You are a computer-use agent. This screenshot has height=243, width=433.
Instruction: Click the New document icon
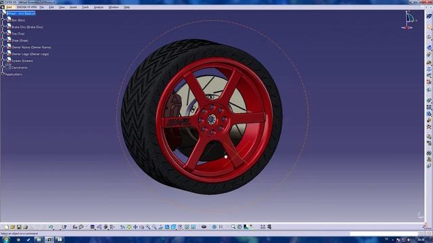click(x=7, y=227)
